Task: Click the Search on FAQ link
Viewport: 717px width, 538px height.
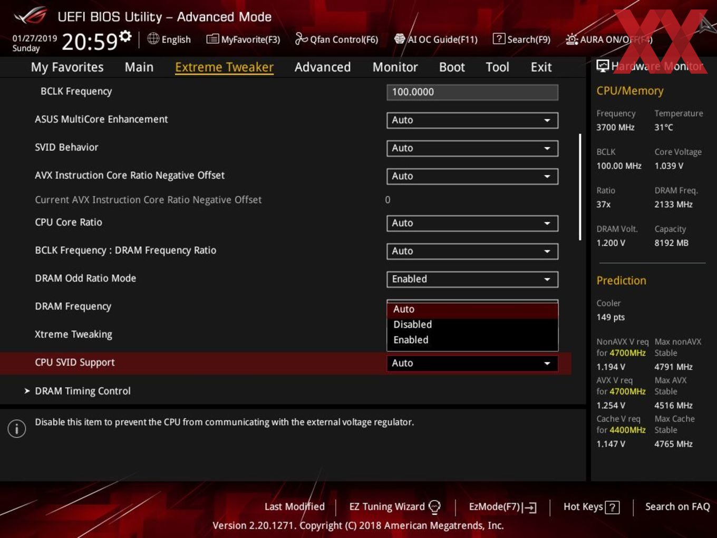Action: 677,507
